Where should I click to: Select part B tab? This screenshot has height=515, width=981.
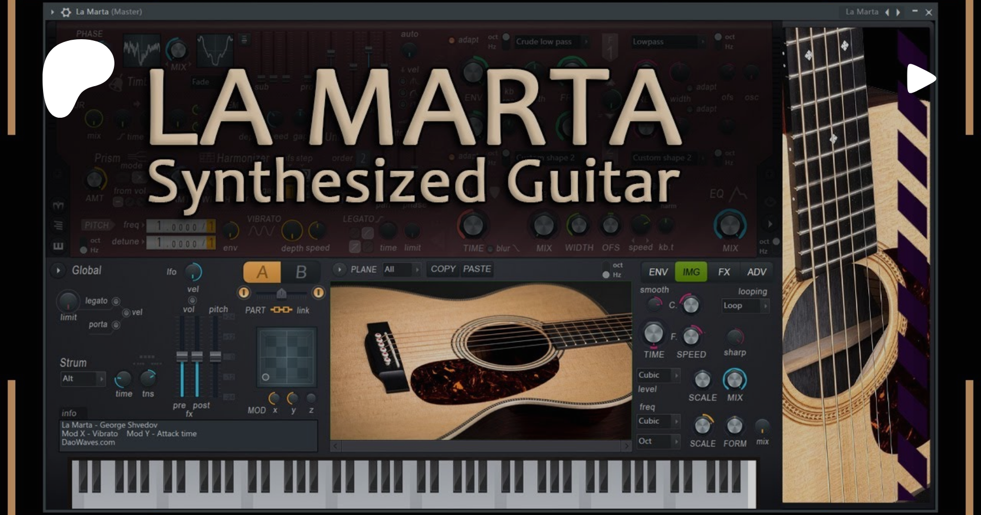[x=301, y=272]
